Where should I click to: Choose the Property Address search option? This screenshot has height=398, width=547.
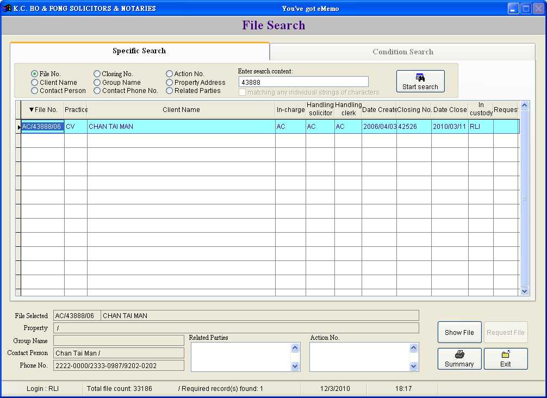pyautogui.click(x=170, y=83)
